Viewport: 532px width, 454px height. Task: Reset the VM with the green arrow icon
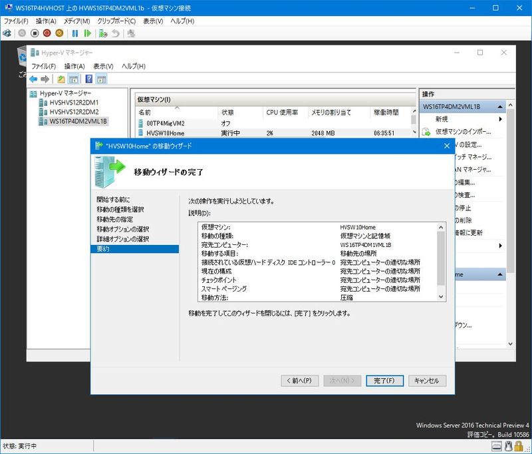pyautogui.click(x=88, y=33)
